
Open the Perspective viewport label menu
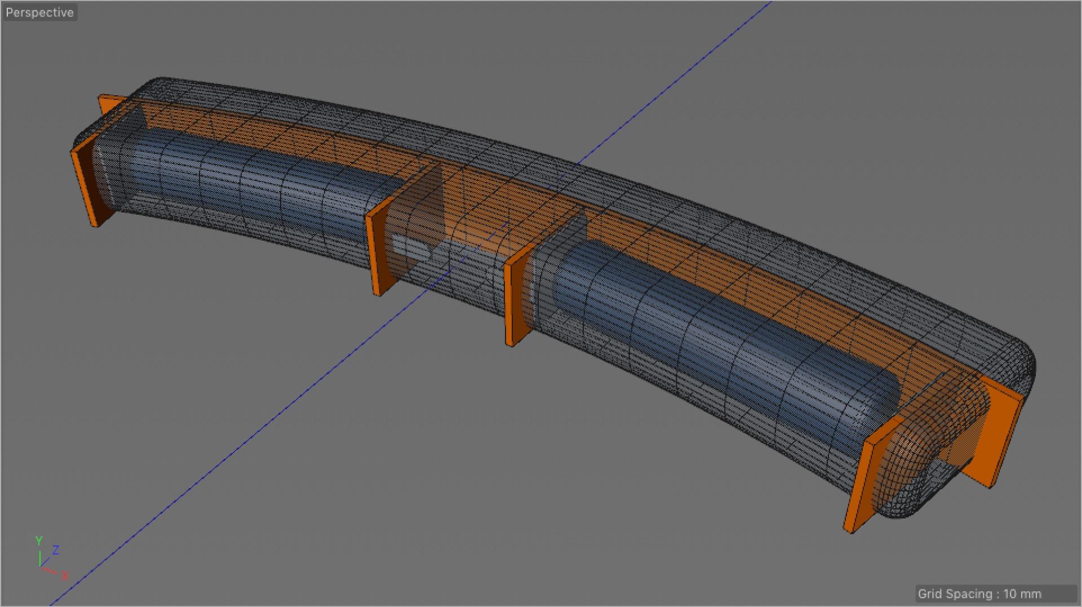[39, 12]
